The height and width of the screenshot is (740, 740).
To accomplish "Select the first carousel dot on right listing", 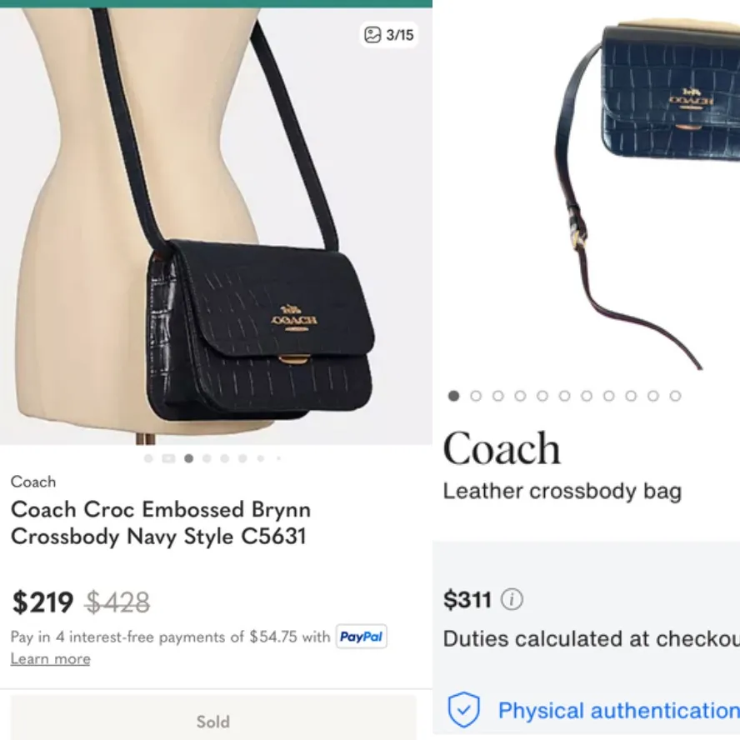I will [x=452, y=396].
